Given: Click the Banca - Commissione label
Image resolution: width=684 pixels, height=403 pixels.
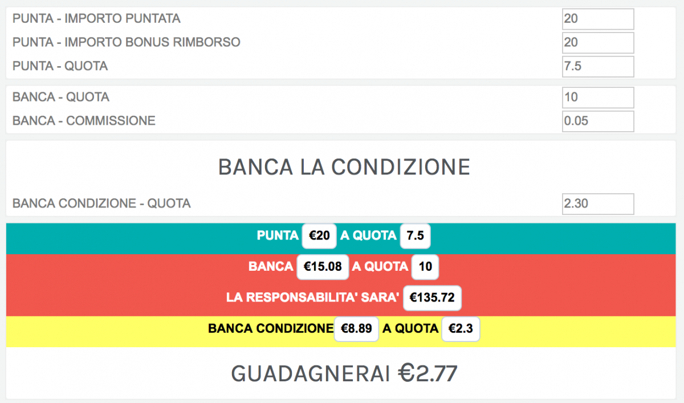Looking at the screenshot, I should [x=84, y=121].
